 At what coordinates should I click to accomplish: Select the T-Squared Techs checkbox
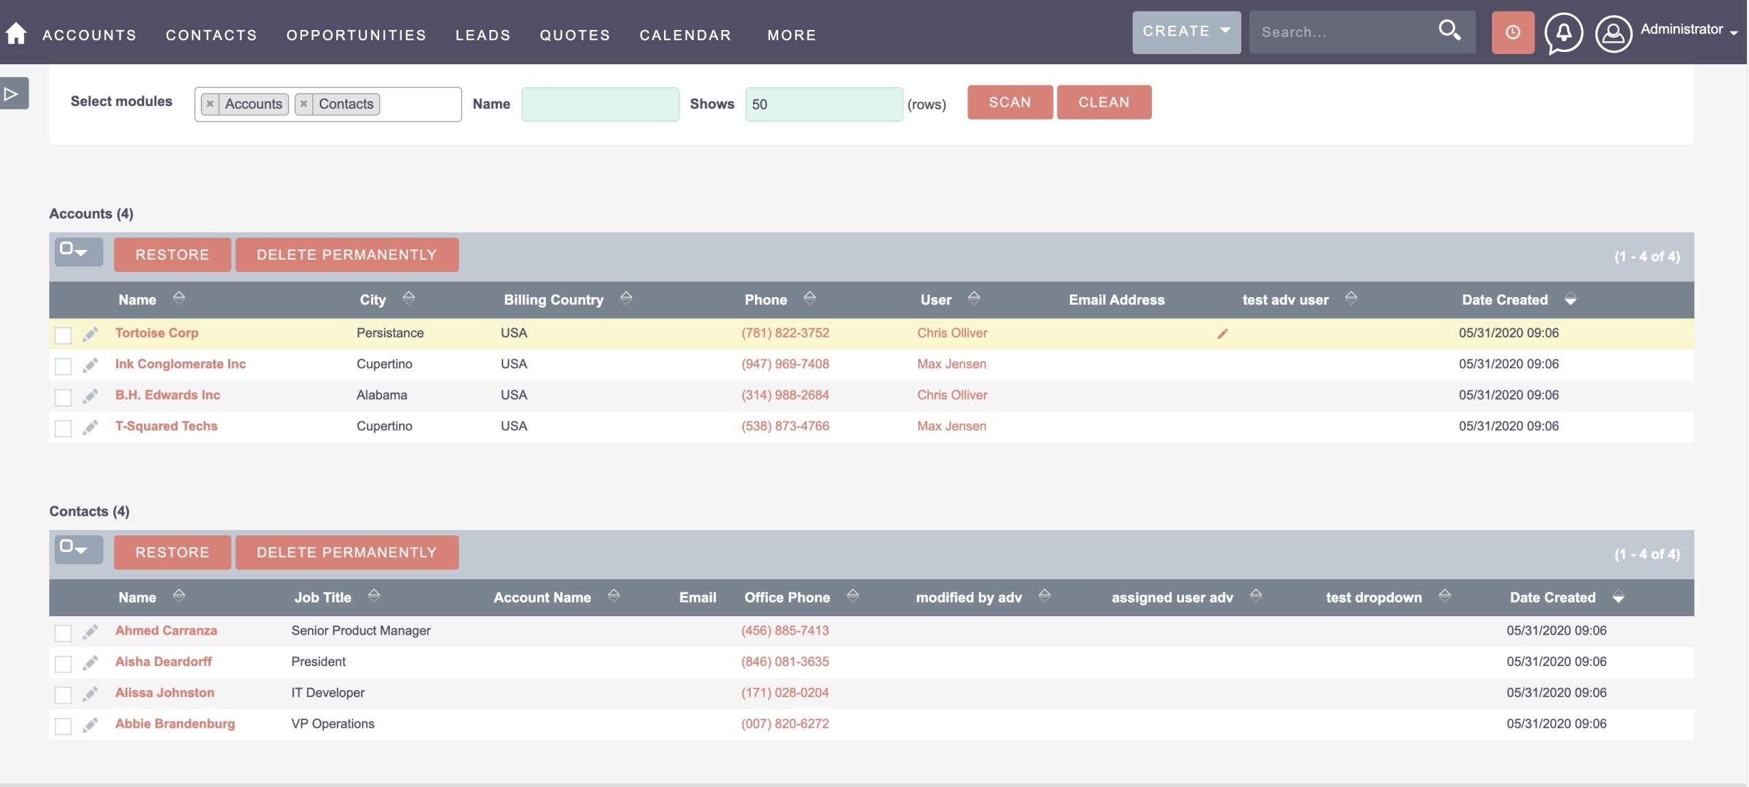pyautogui.click(x=63, y=428)
